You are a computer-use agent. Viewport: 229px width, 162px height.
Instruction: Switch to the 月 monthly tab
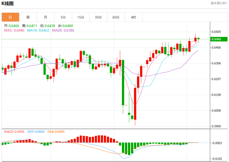(45, 17)
